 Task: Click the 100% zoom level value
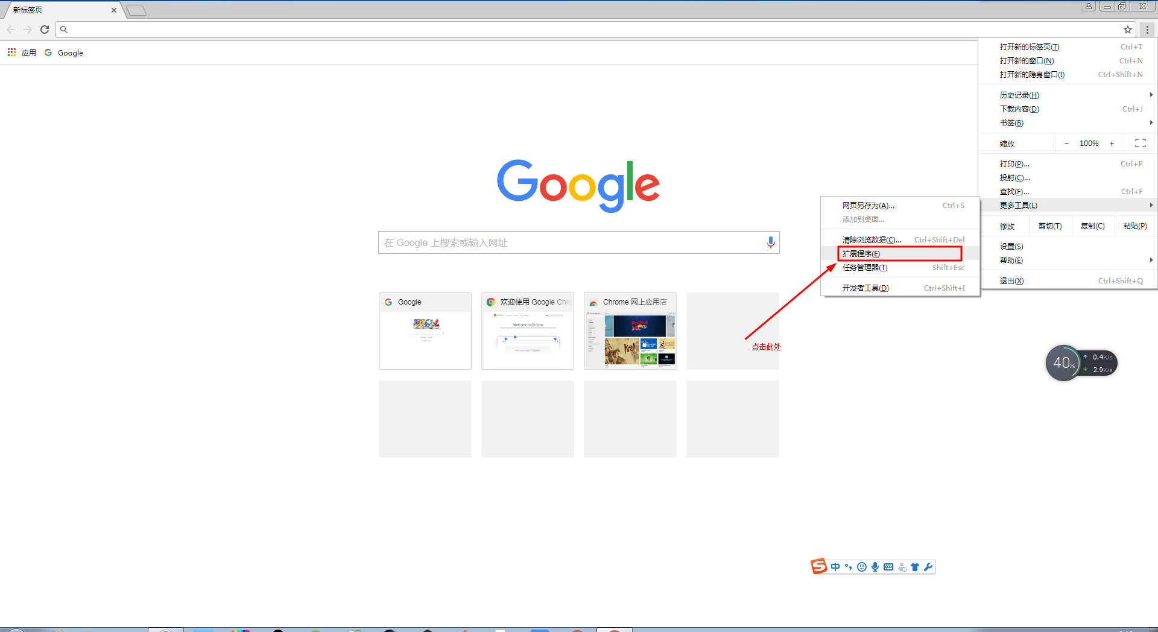pyautogui.click(x=1089, y=144)
